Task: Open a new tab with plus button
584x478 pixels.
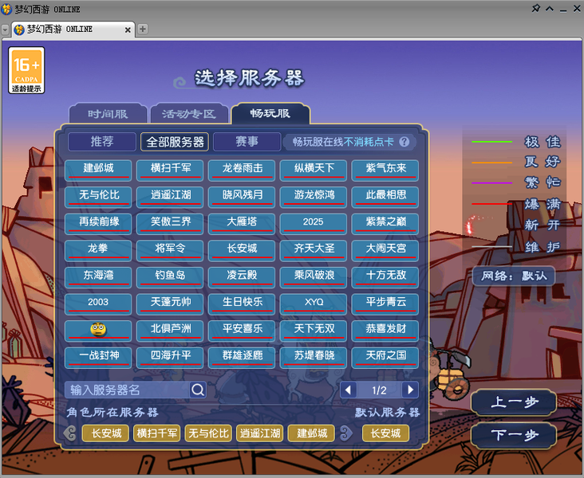Action: coord(142,29)
